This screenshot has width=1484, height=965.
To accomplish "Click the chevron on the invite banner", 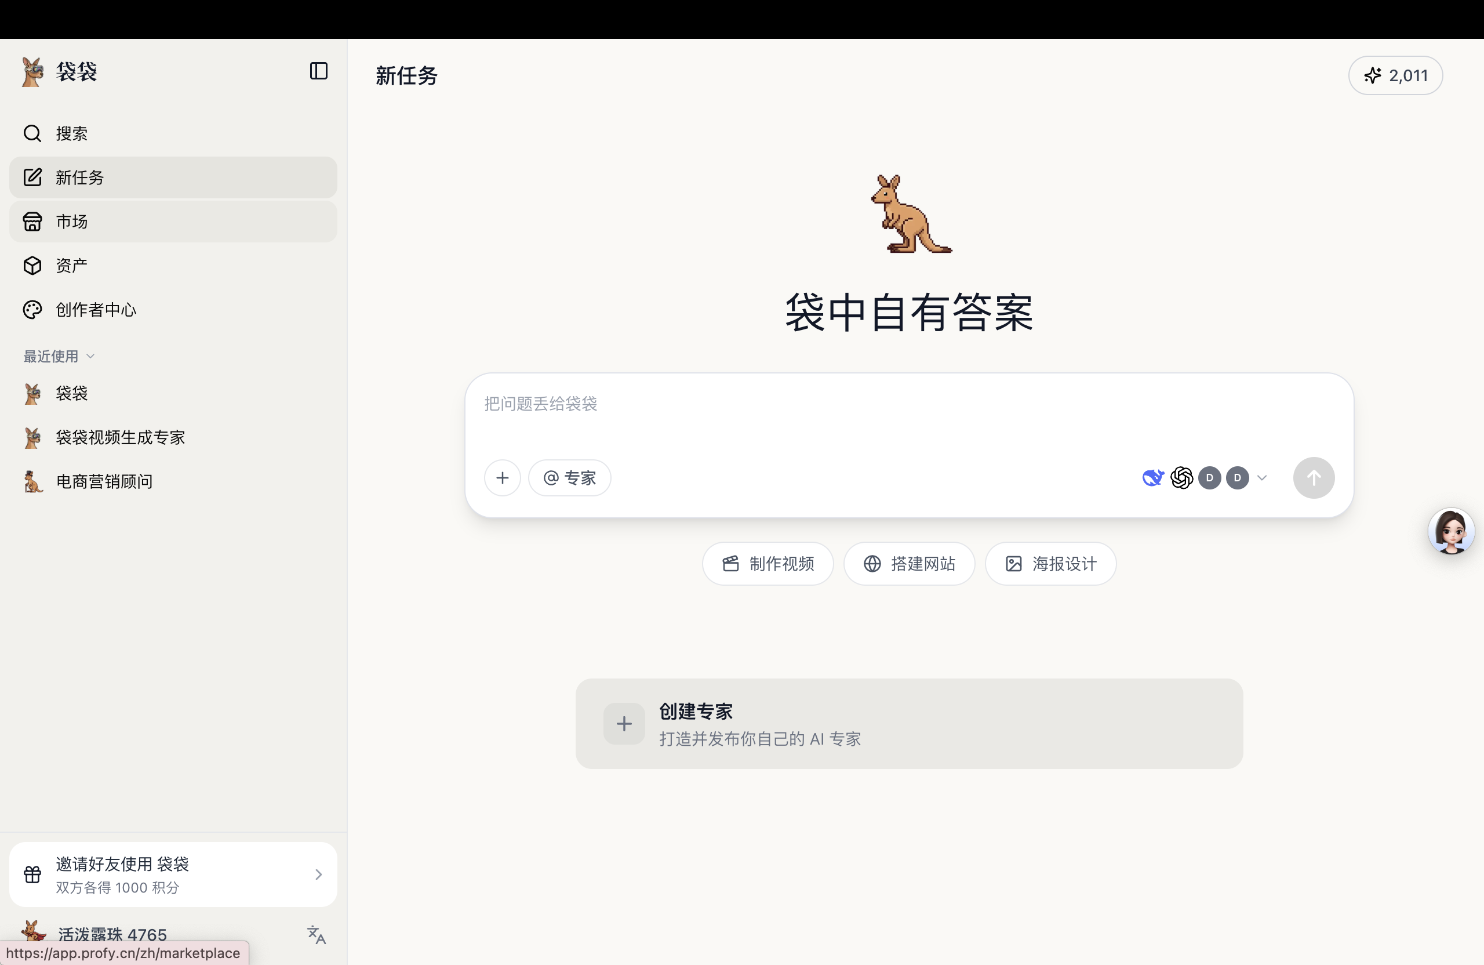I will coord(319,875).
